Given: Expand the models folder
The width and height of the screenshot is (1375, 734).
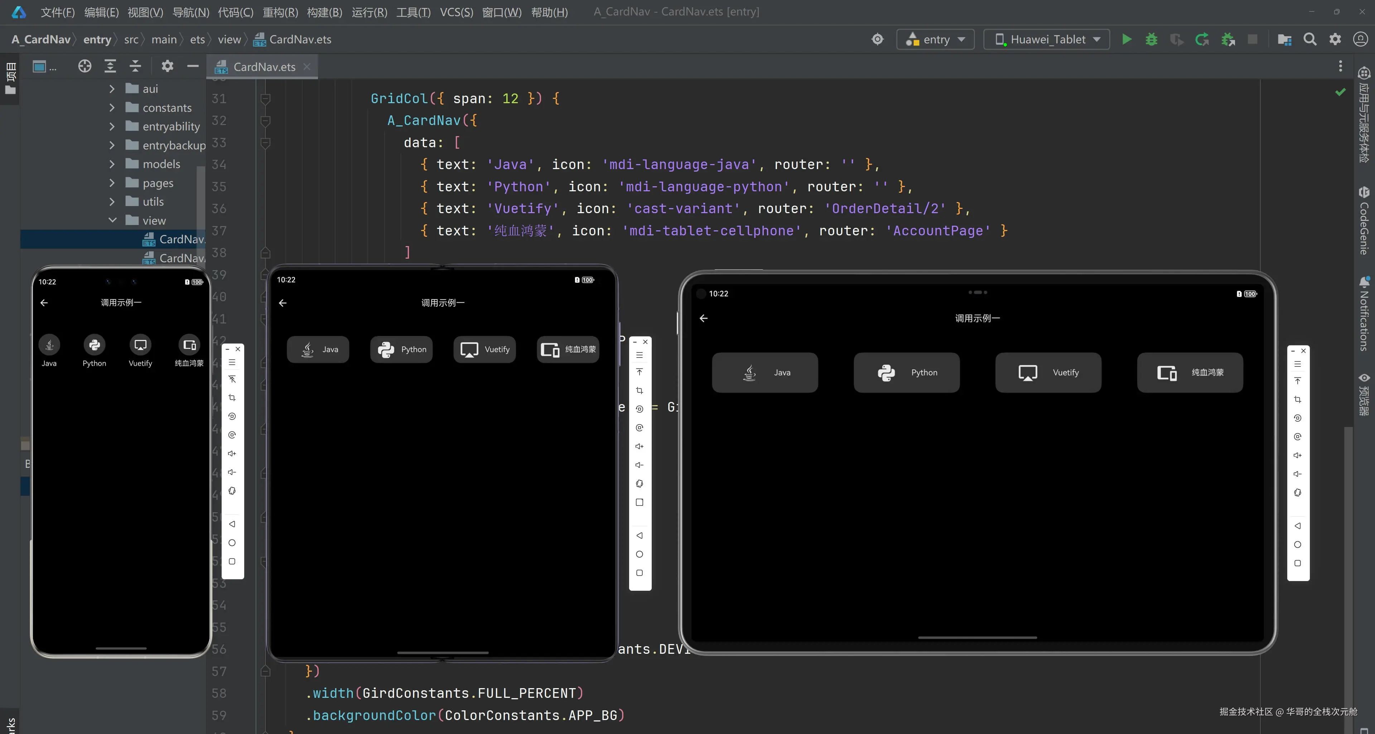Looking at the screenshot, I should (x=112, y=164).
